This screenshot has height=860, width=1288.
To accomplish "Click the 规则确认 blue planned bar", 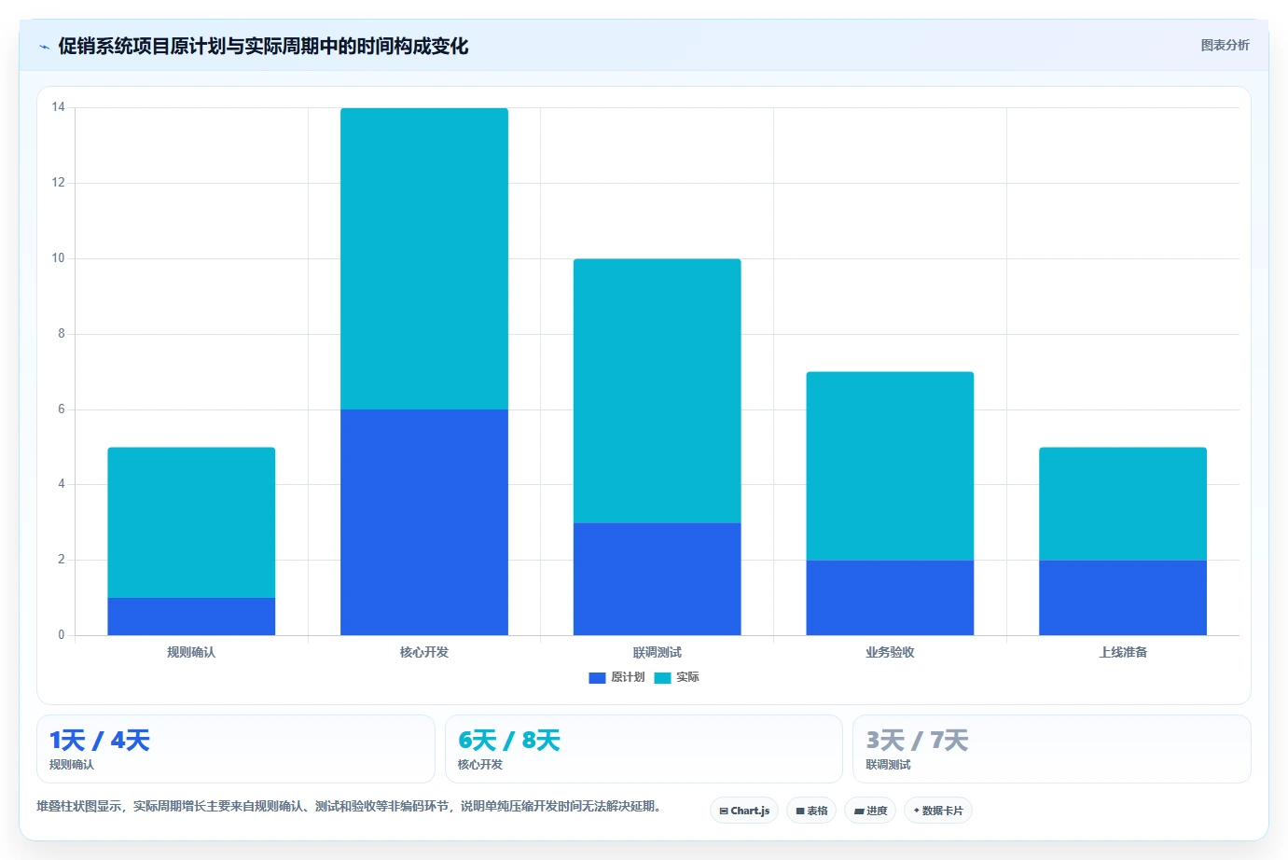I will pyautogui.click(x=191, y=617).
